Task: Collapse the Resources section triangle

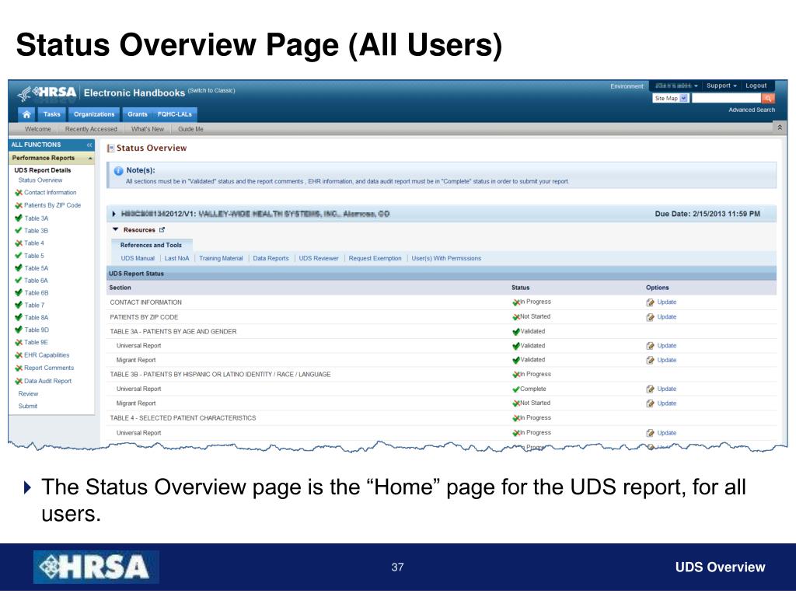Action: coord(115,230)
